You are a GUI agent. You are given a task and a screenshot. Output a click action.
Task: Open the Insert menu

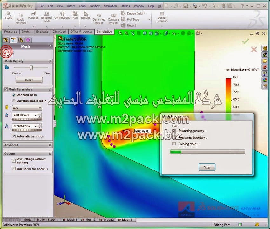coord(71,6)
